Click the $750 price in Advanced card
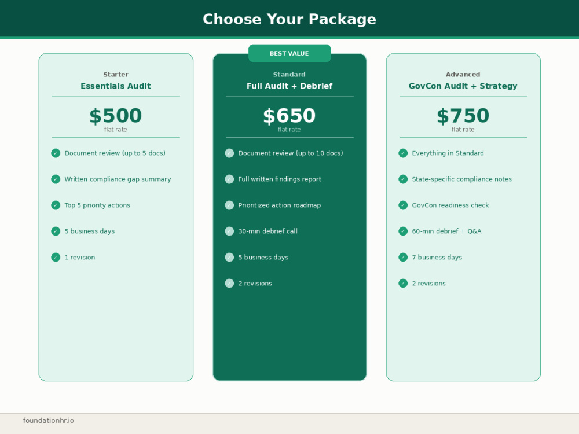579x434 pixels. (x=463, y=116)
